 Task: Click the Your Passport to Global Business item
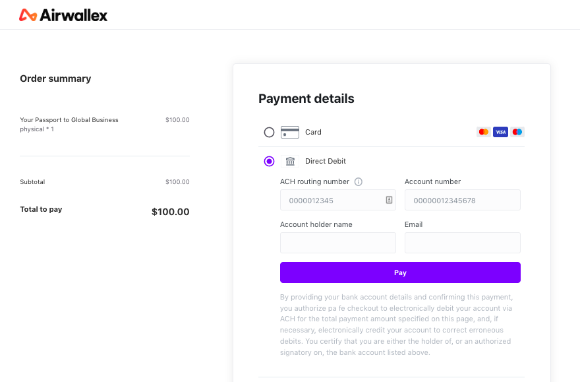[x=69, y=120]
